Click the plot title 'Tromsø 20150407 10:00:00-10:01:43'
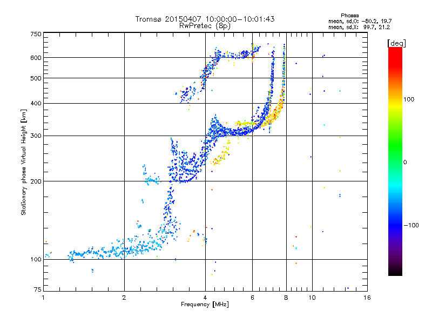The width and height of the screenshot is (432, 324). (x=205, y=19)
